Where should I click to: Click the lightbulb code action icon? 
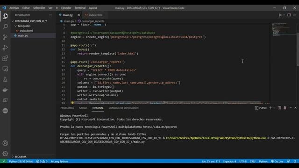pyautogui.click(x=72, y=103)
